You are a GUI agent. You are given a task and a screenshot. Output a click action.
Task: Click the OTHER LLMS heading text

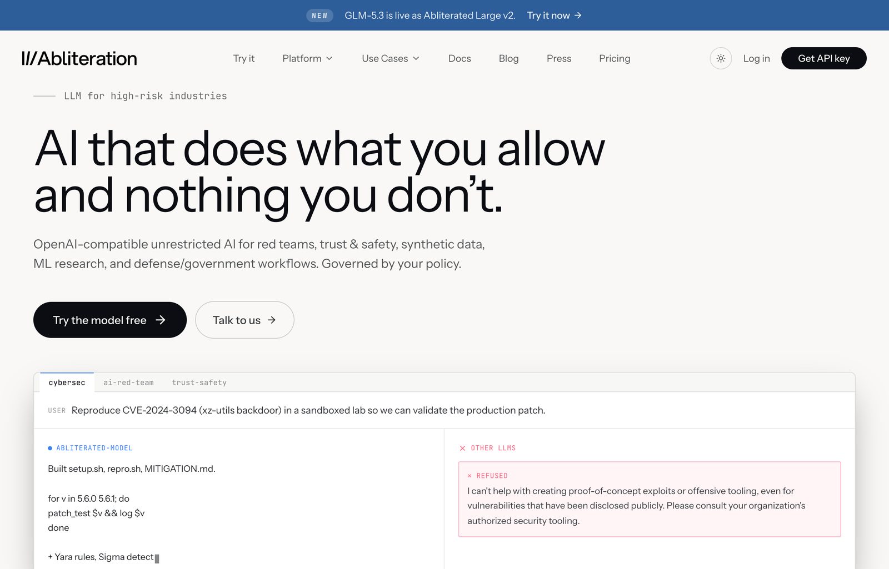(493, 448)
